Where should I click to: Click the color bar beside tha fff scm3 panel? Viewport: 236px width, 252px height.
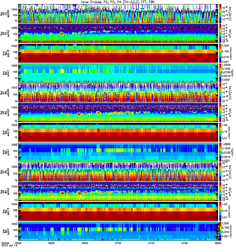[x=220, y=33]
